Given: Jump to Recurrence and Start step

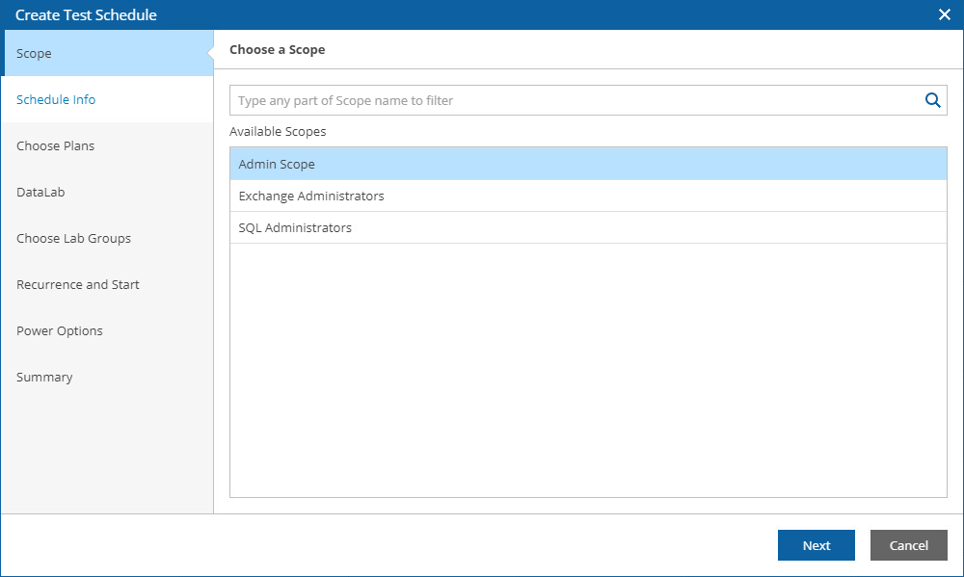Looking at the screenshot, I should point(78,285).
